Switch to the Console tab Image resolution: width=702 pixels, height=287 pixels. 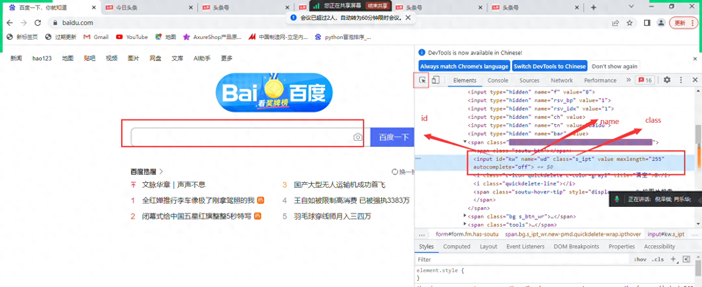pos(498,80)
